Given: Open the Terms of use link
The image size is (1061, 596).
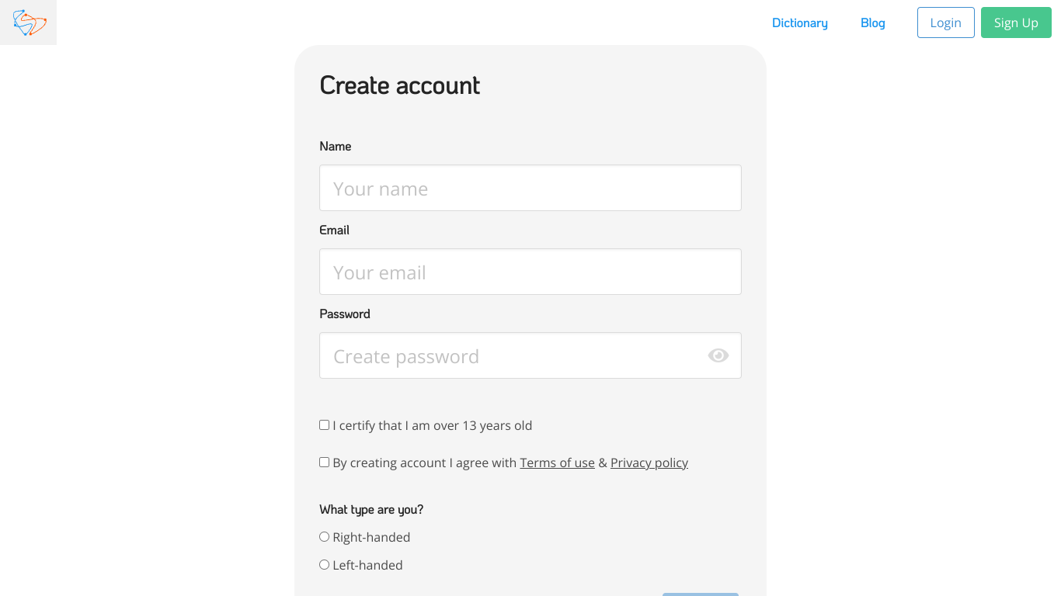Looking at the screenshot, I should (558, 463).
